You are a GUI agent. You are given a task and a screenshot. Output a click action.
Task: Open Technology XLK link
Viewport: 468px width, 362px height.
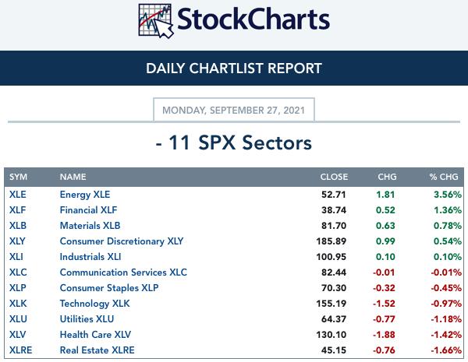(94, 304)
